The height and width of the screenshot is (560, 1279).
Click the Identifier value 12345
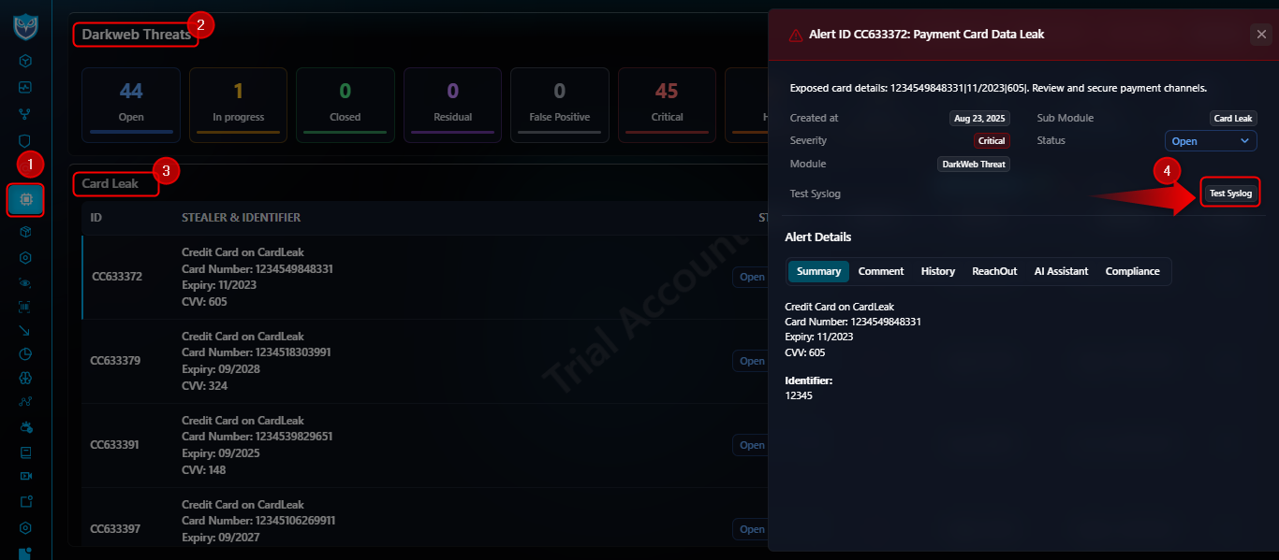[x=799, y=395]
